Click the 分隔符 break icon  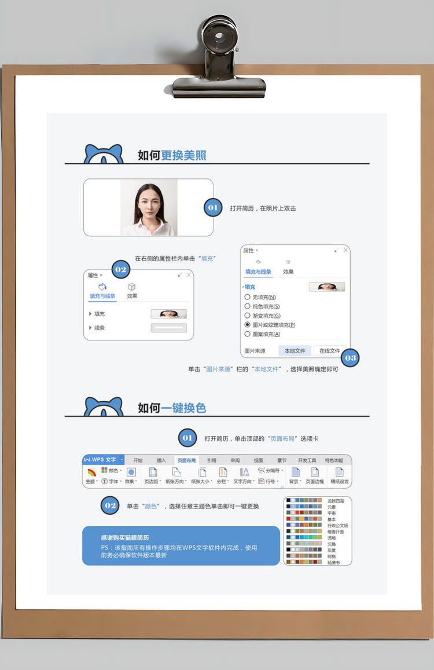[x=261, y=470]
